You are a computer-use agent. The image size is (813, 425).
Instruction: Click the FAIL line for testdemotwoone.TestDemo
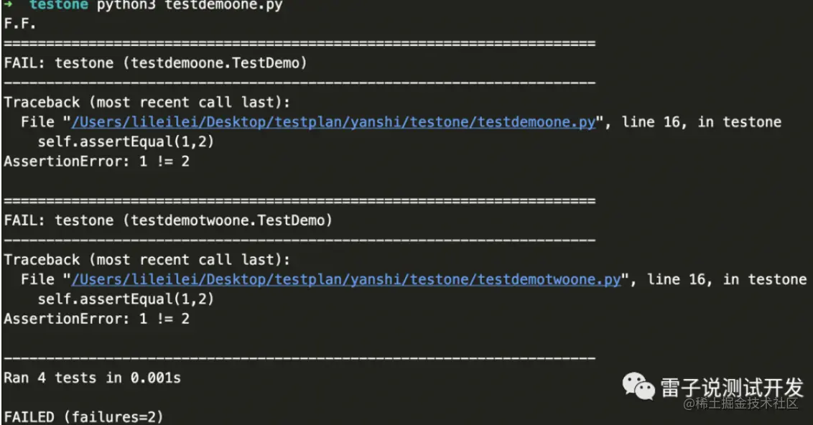168,220
